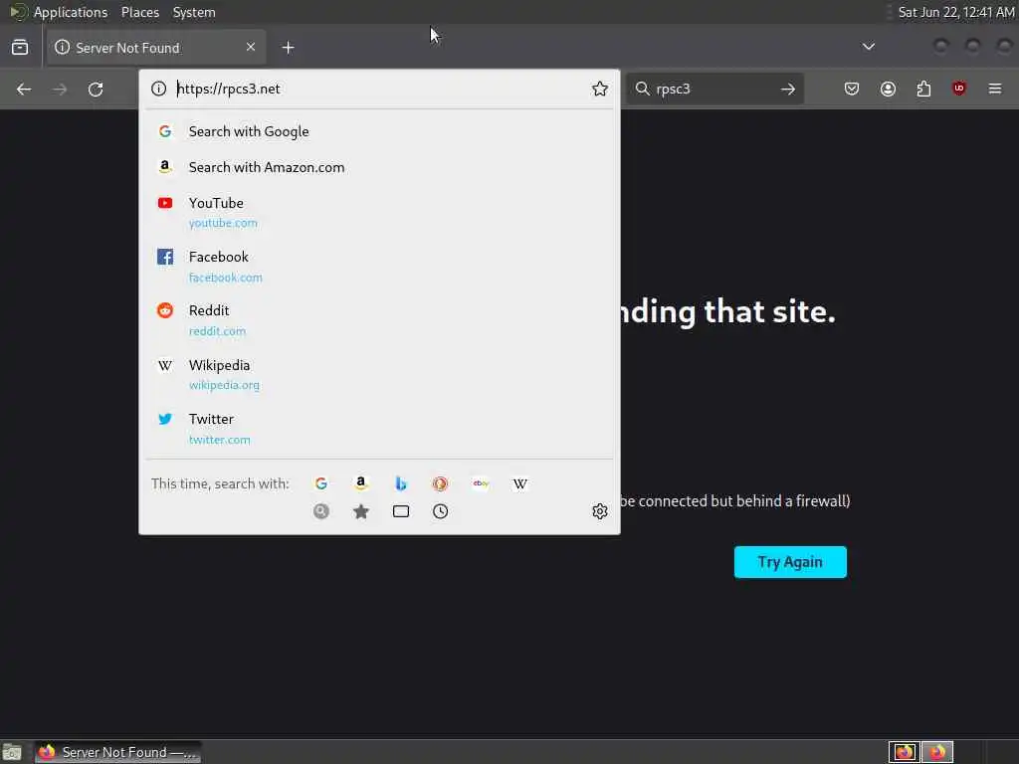Open the Places menu in the top panel
The width and height of the screenshot is (1019, 764).
click(x=139, y=12)
